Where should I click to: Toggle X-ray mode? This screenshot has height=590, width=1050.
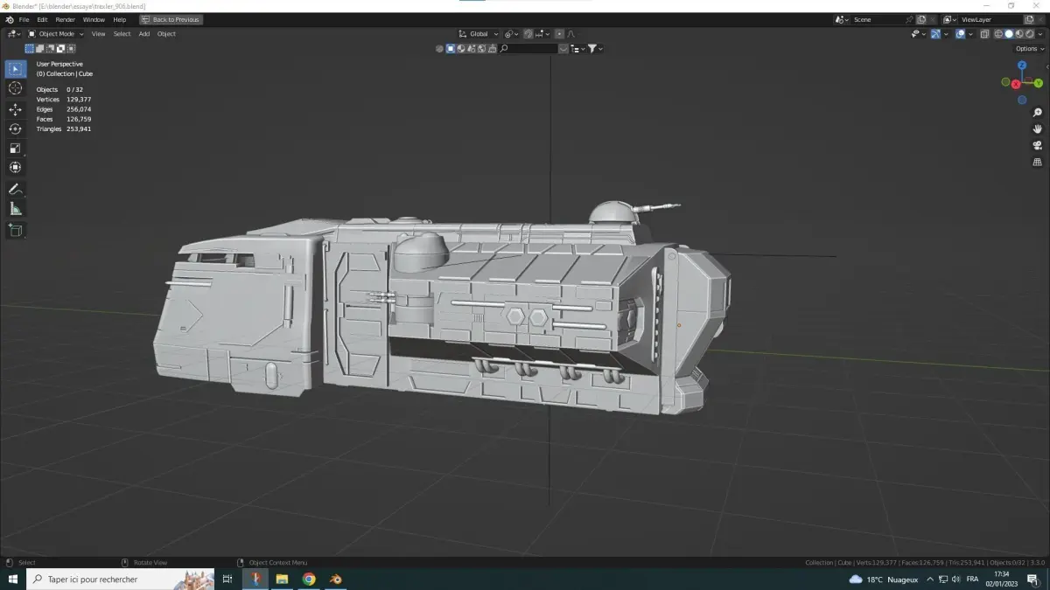click(984, 34)
